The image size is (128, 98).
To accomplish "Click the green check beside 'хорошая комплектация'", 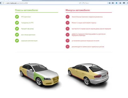I will 17,41.
